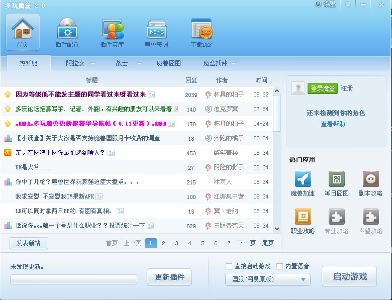Select current page 1 button
392x300 pixels.
pyautogui.click(x=151, y=243)
